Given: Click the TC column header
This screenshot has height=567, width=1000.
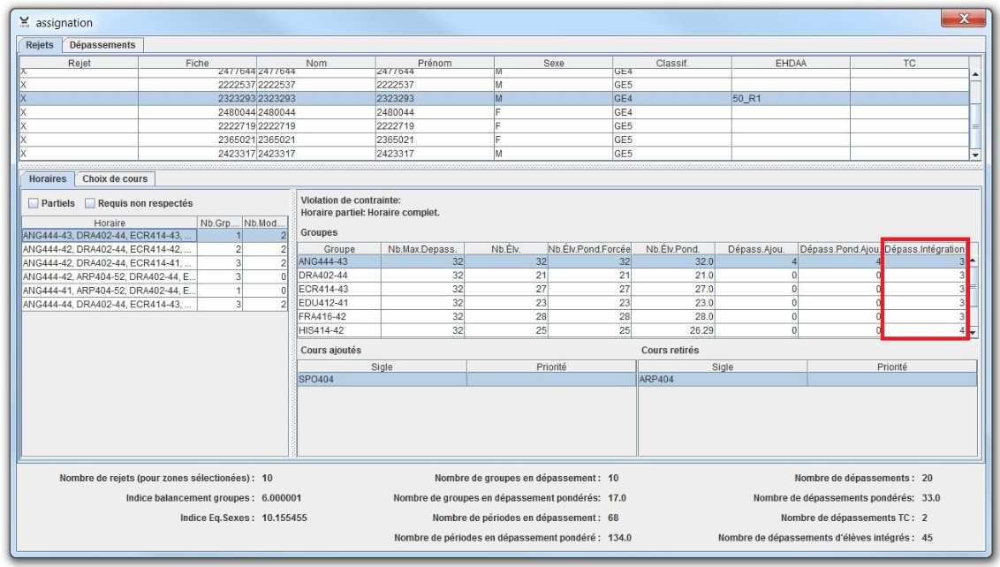Looking at the screenshot, I should pos(909,63).
